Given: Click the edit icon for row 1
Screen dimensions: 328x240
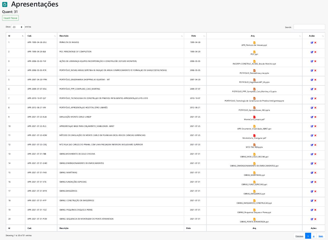Looking at the screenshot, I should tap(312, 43).
